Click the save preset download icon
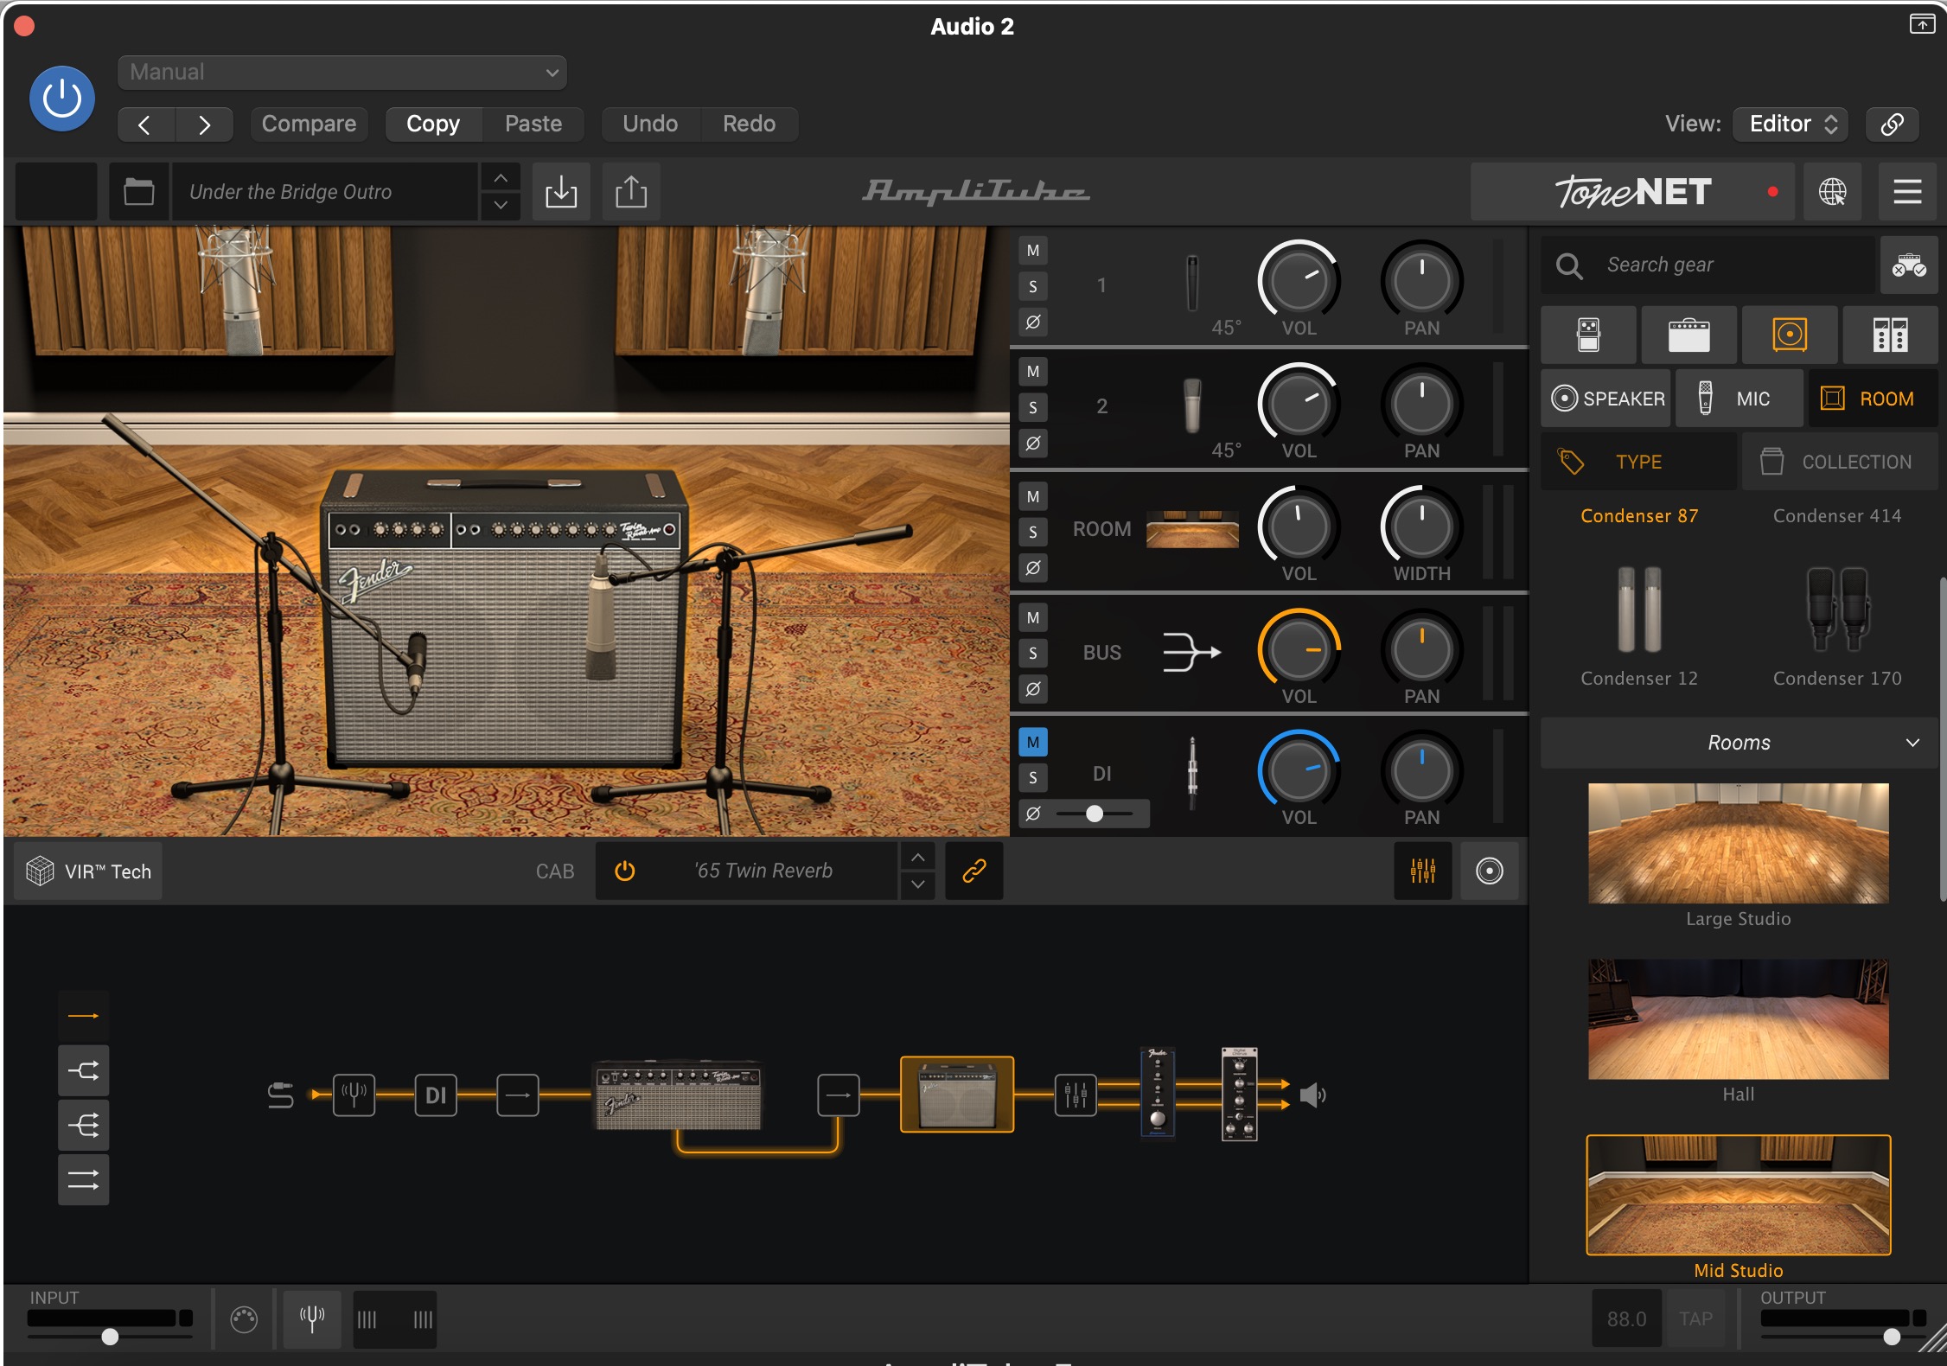1947x1366 pixels. (x=561, y=191)
